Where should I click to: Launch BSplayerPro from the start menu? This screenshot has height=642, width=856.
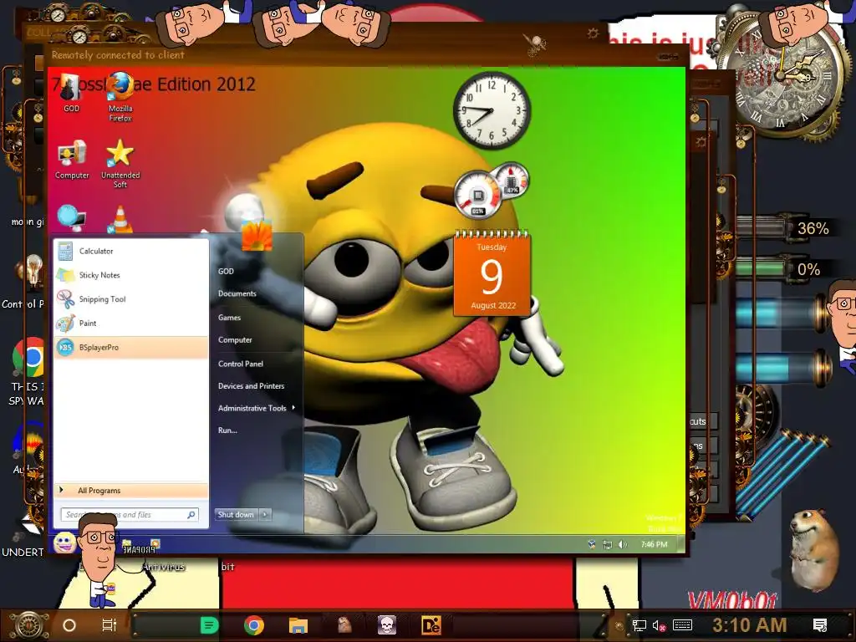(130, 347)
